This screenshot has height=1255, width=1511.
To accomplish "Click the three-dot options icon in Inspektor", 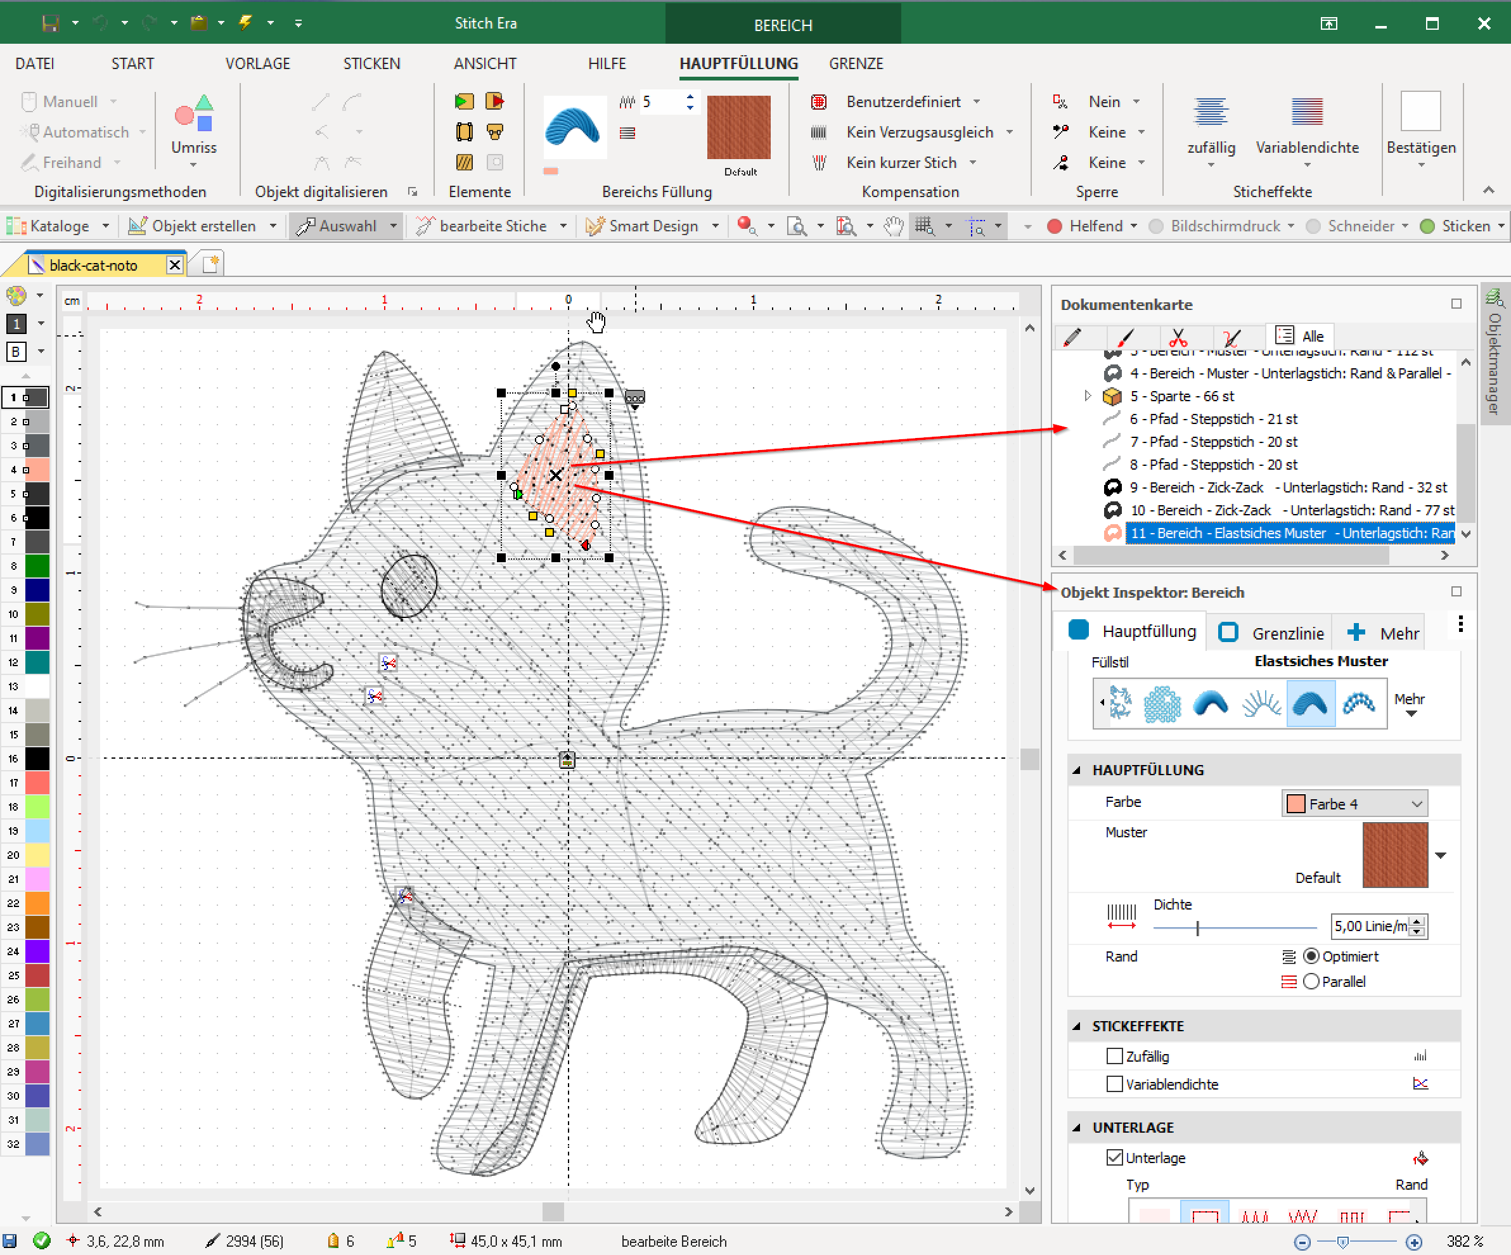I will point(1461,624).
